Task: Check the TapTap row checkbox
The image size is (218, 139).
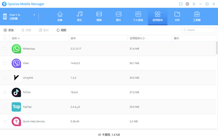Action: click(x=5, y=107)
